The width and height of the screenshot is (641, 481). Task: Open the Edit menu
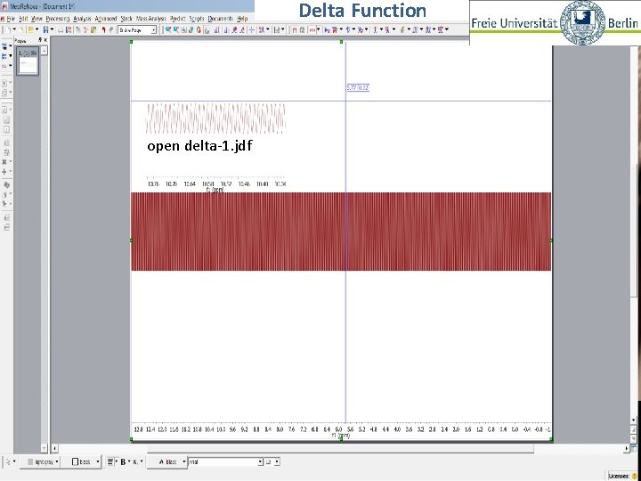point(23,19)
